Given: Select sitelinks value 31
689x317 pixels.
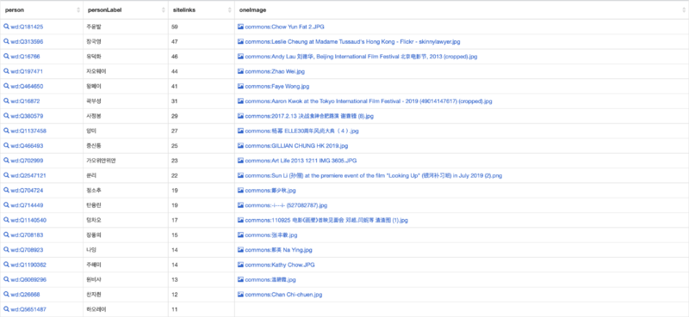Looking at the screenshot, I should coord(175,101).
